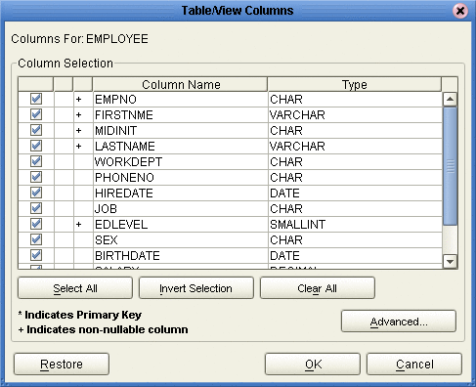Toggle the HIREDATE row checkbox
This screenshot has width=476, height=387.
[36, 193]
